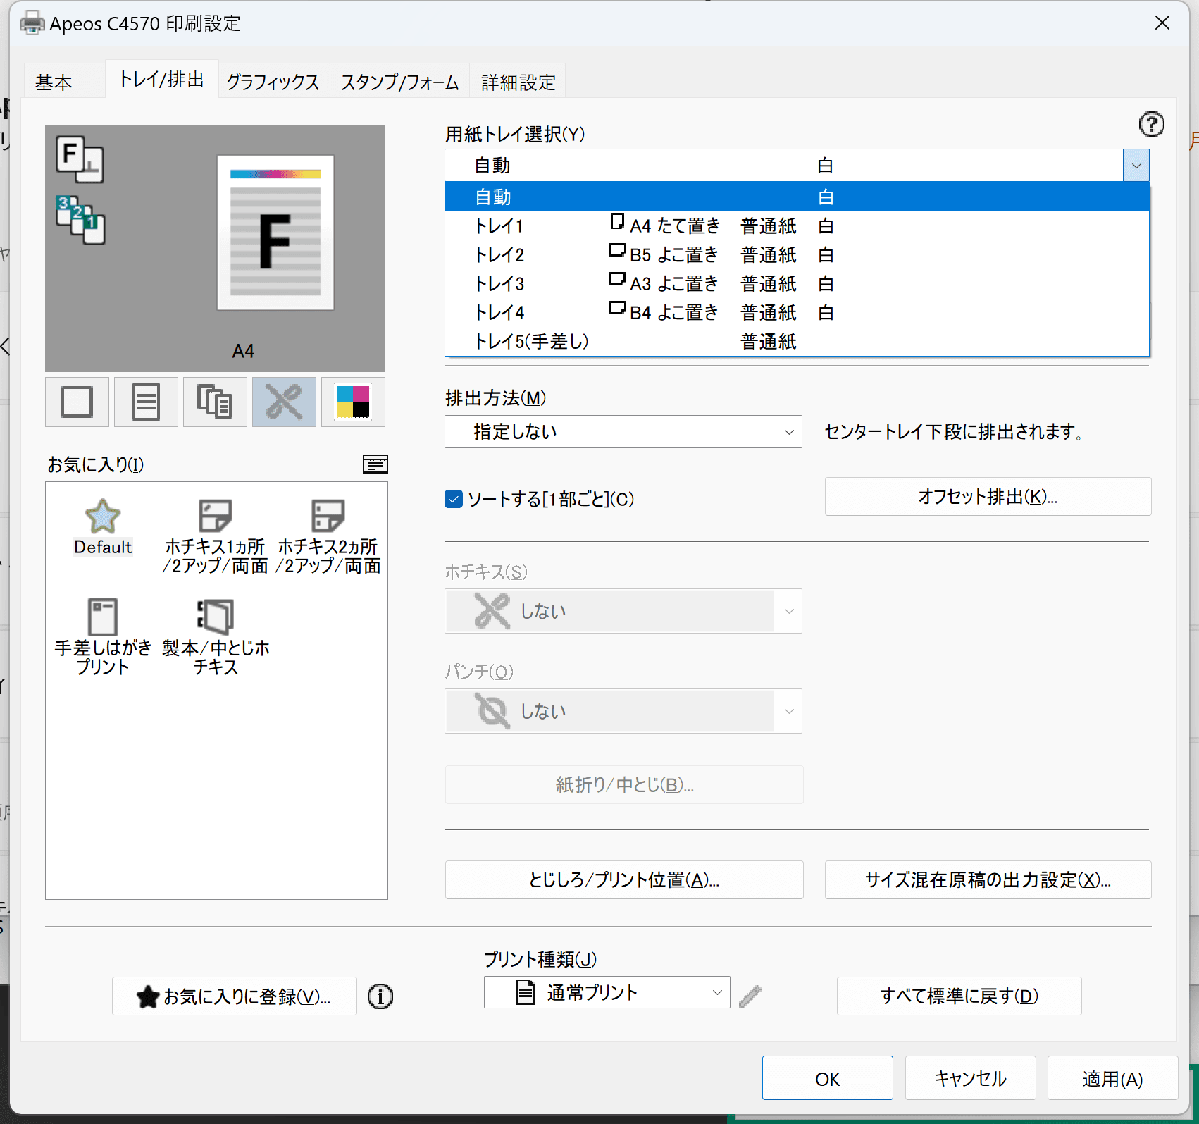
Task: Select トレイ5(手差し) option
Action: (797, 341)
